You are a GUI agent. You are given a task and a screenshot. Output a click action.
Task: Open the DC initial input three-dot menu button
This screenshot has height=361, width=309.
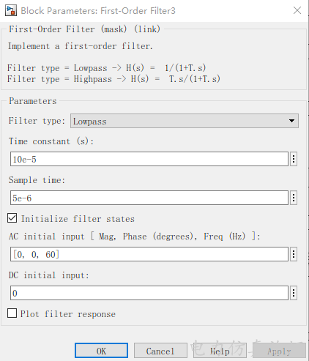[294, 293]
